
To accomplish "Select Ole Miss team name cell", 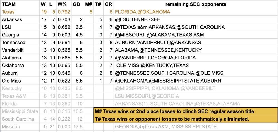I will tap(11, 81).
